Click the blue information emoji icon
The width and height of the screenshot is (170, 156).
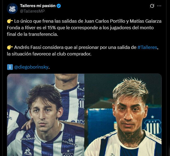[10, 67]
